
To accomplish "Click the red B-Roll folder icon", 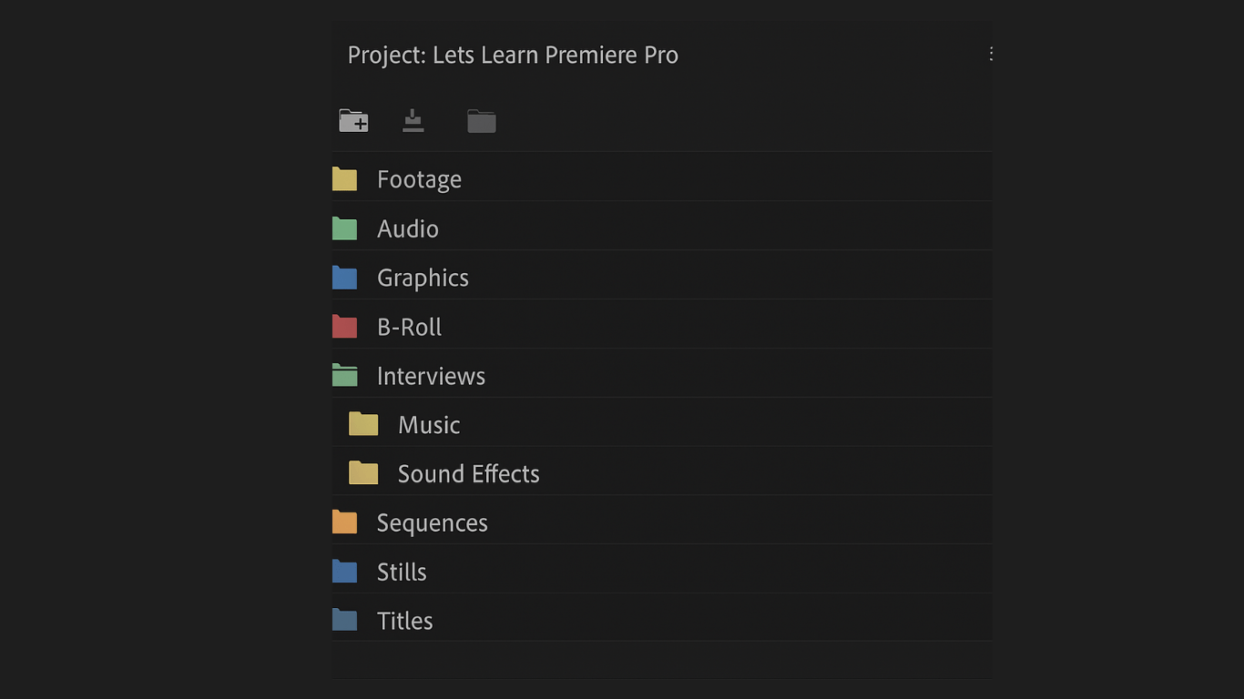I will (344, 327).
